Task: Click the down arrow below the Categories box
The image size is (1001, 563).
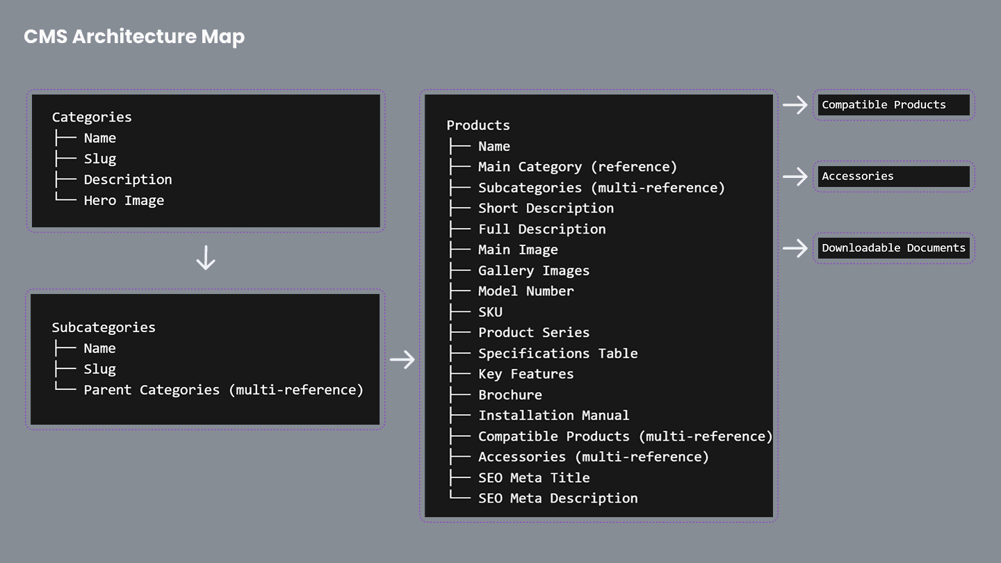Action: tap(206, 259)
